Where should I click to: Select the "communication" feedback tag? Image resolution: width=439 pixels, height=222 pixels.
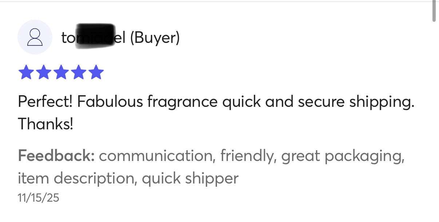[156, 156]
